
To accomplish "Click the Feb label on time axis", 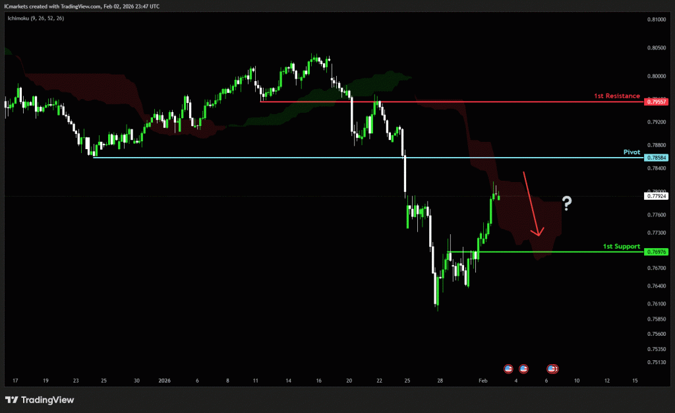I will click(x=483, y=381).
